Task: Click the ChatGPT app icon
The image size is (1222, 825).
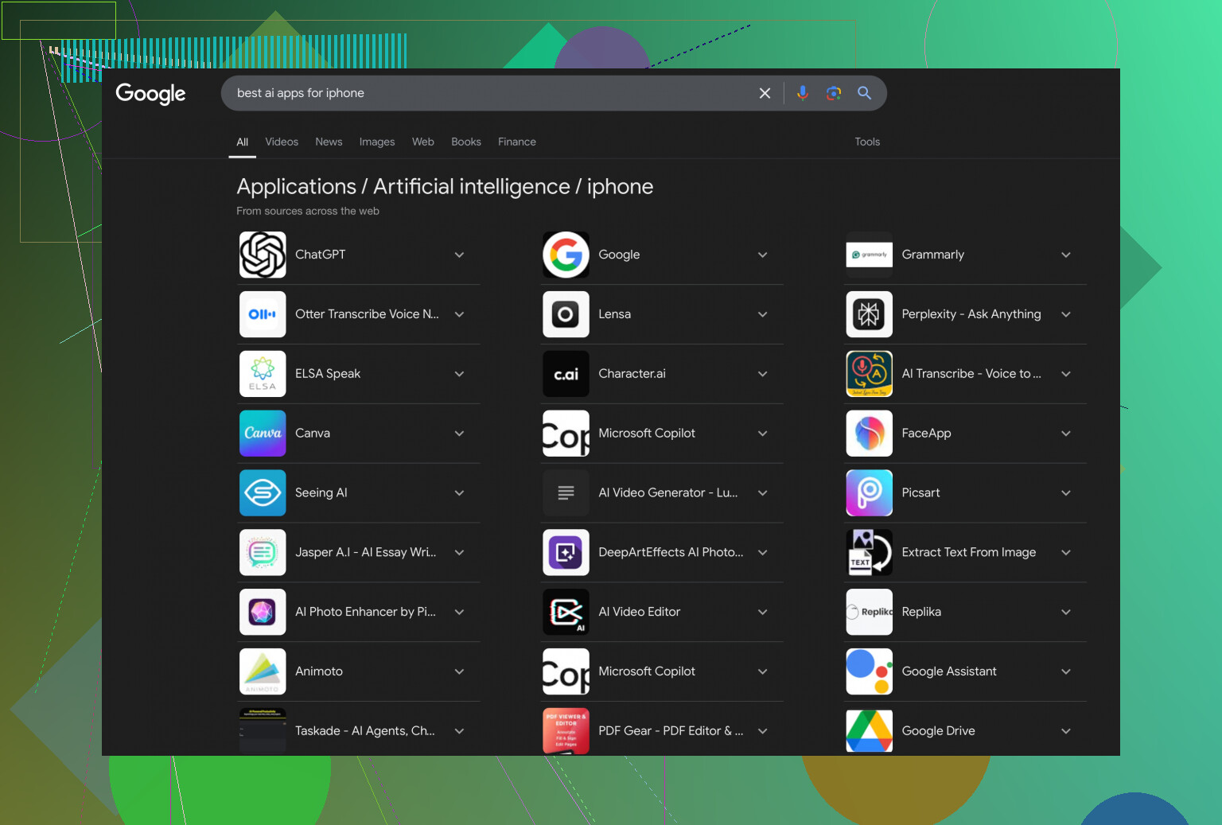Action: 263,255
